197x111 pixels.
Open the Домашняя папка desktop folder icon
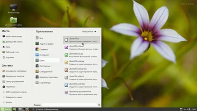pyautogui.click(x=14, y=21)
